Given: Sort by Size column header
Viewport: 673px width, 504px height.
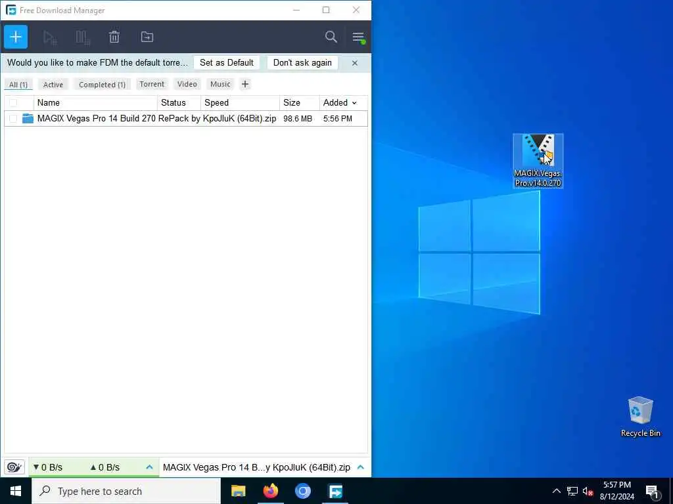Looking at the screenshot, I should click(299, 103).
